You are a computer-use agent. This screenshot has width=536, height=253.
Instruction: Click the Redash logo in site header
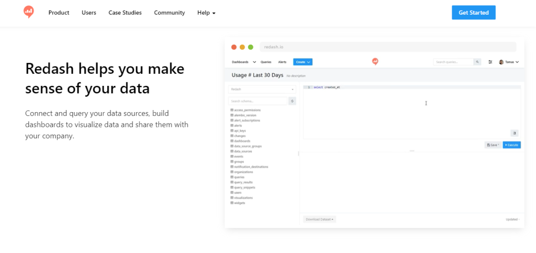click(29, 12)
